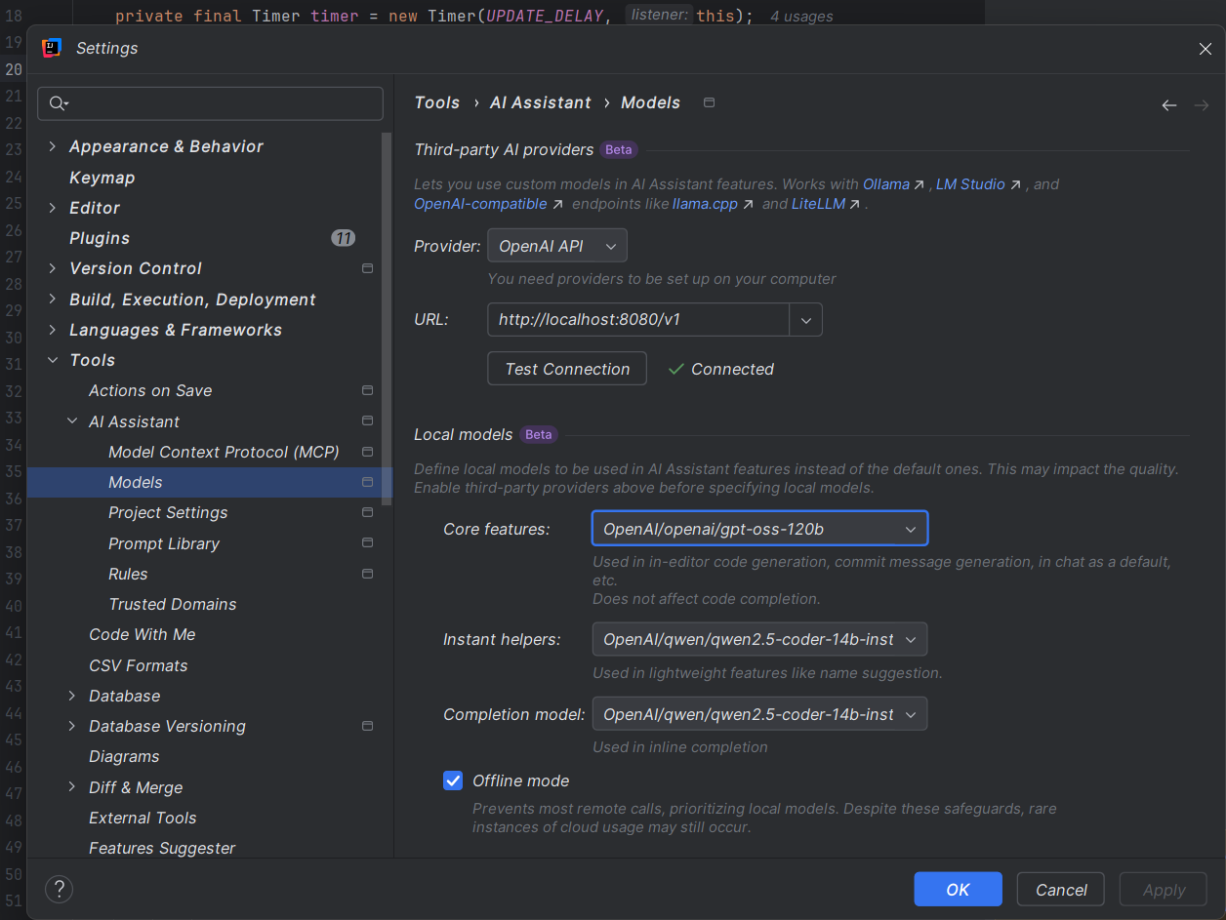This screenshot has height=920, width=1226.
Task: Click the project-level icon beside Models breadcrumb
Action: 710,102
